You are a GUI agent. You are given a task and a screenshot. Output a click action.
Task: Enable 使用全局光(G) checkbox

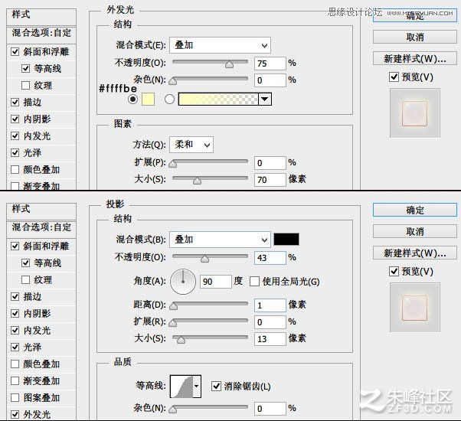pos(254,281)
